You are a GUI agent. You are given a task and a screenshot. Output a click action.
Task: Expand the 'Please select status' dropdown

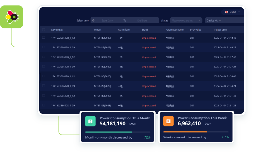(x=186, y=20)
